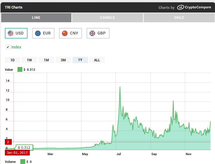The height and width of the screenshot is (164, 215).
Task: Select CNY currency button
Action: tap(71, 33)
